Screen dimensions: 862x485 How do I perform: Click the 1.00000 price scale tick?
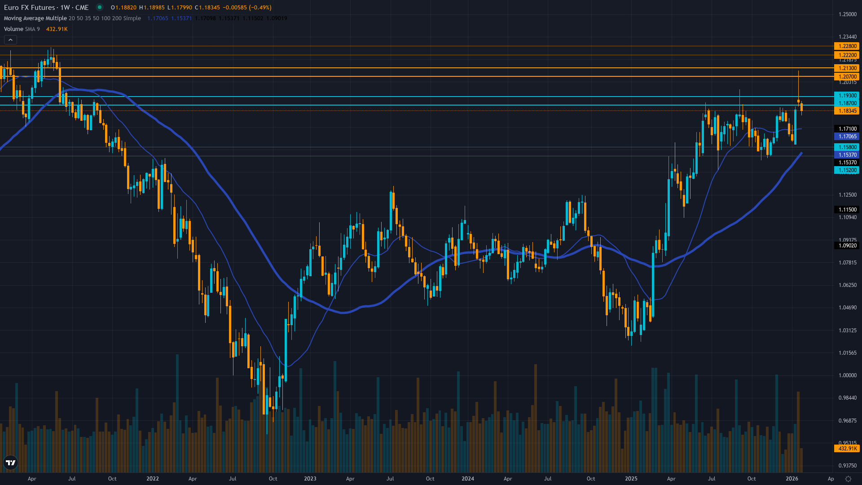click(x=848, y=375)
